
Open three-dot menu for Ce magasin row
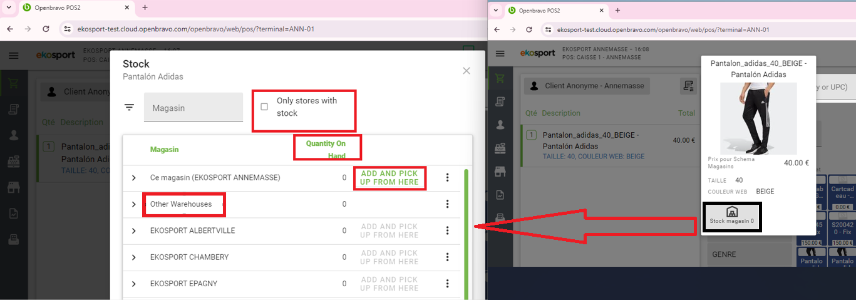pos(447,178)
